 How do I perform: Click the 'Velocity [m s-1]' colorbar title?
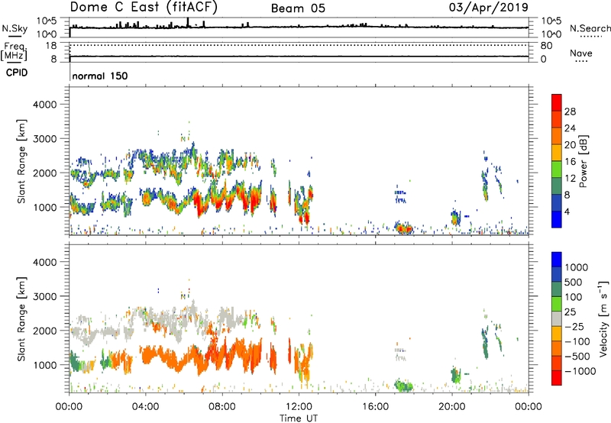coord(603,318)
